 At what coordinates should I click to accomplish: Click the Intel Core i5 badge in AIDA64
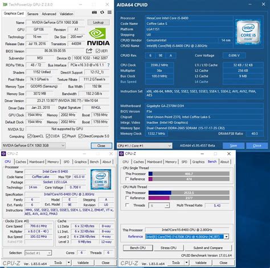248,32
